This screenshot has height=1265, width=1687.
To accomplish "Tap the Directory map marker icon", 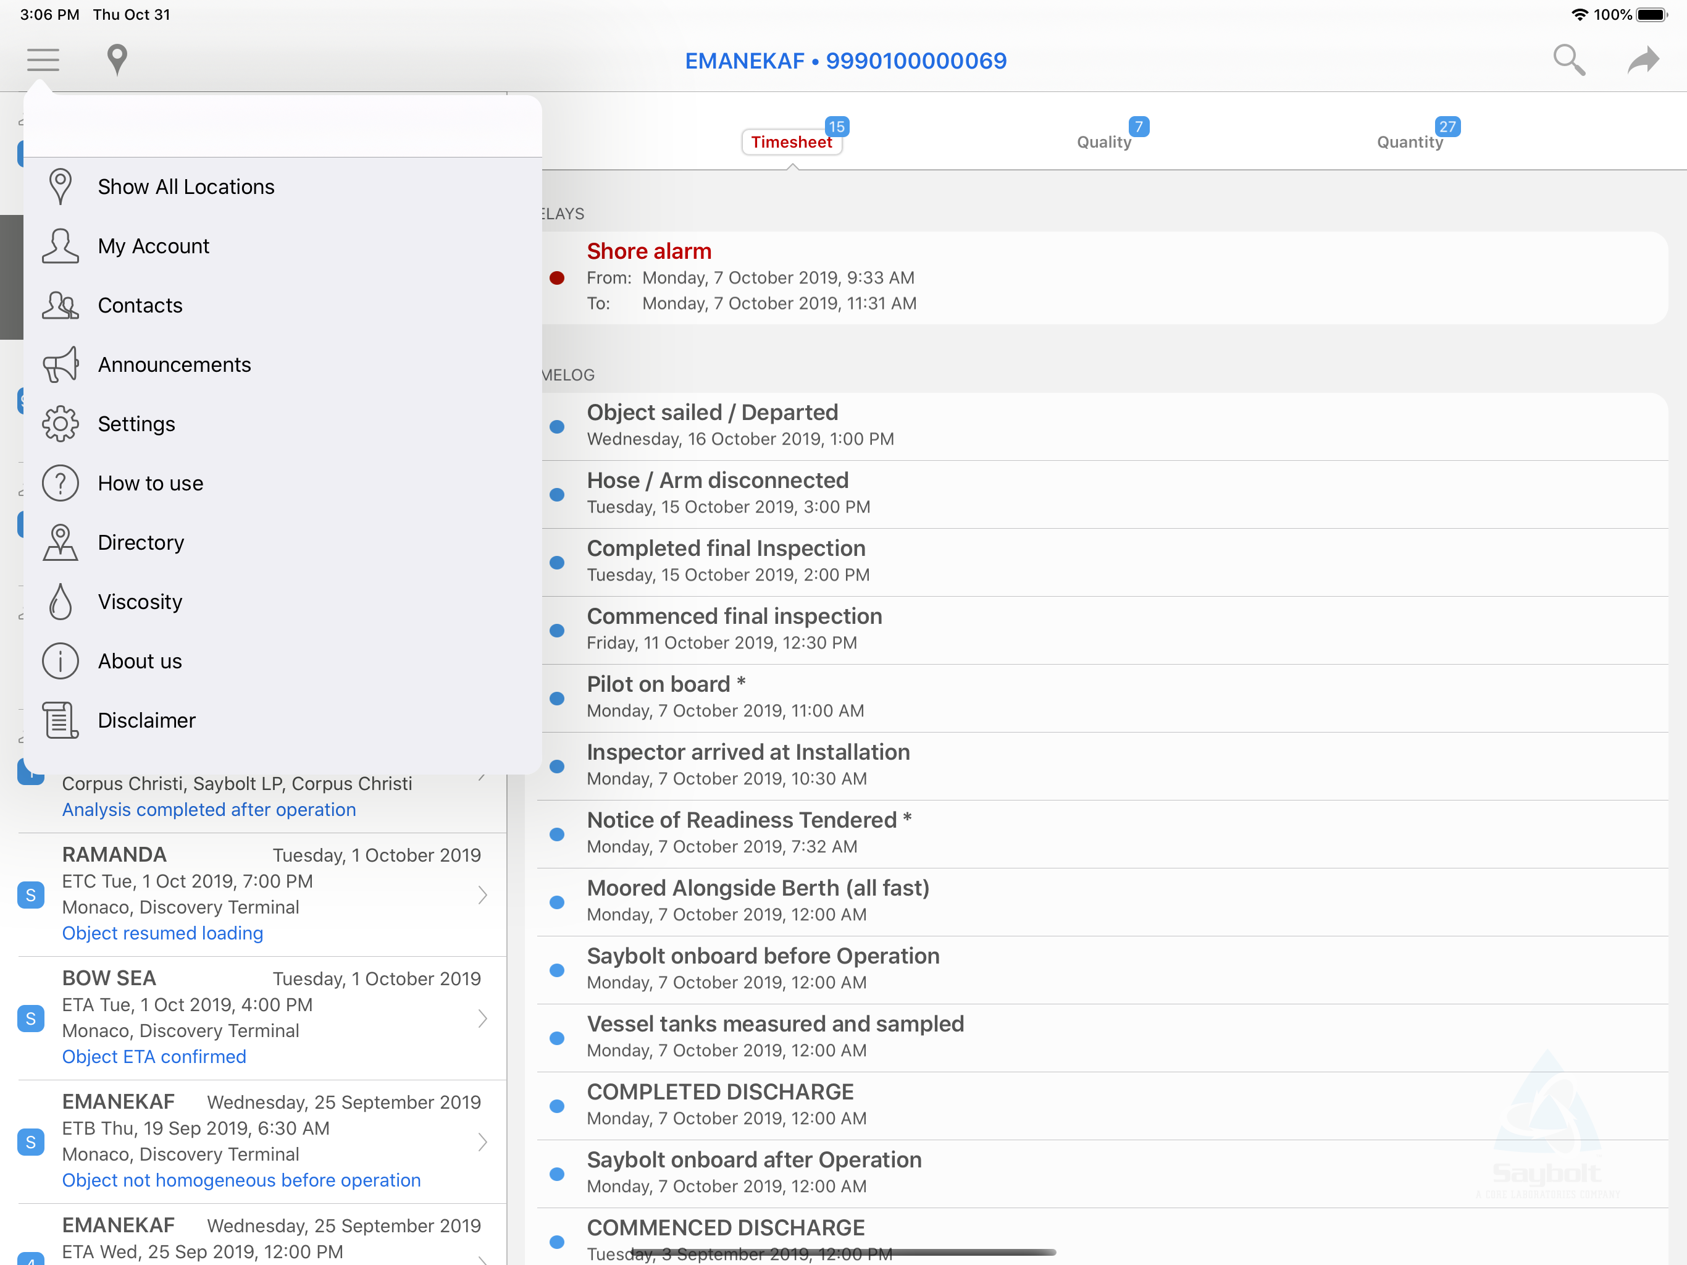I will coord(61,542).
